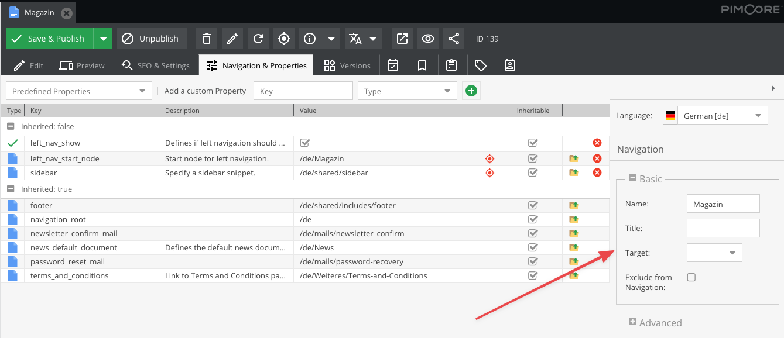Expand the Advanced navigation section
This screenshot has width=784, height=338.
(x=632, y=322)
